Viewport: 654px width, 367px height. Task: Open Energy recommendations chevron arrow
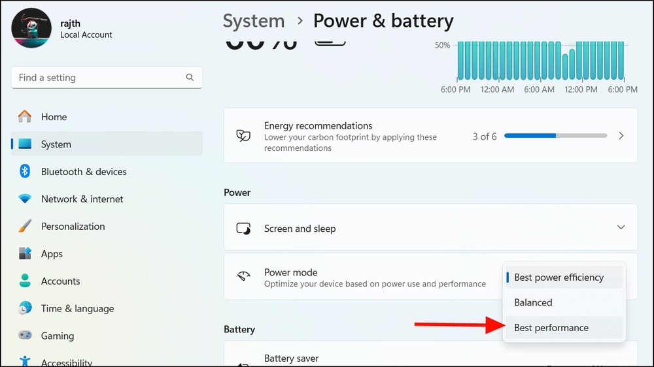click(621, 136)
